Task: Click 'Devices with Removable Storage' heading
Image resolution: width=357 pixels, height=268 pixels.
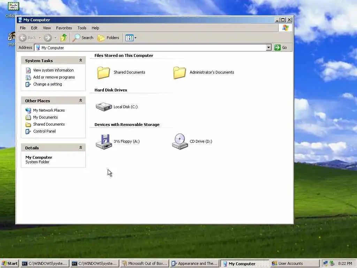Action: (127, 125)
